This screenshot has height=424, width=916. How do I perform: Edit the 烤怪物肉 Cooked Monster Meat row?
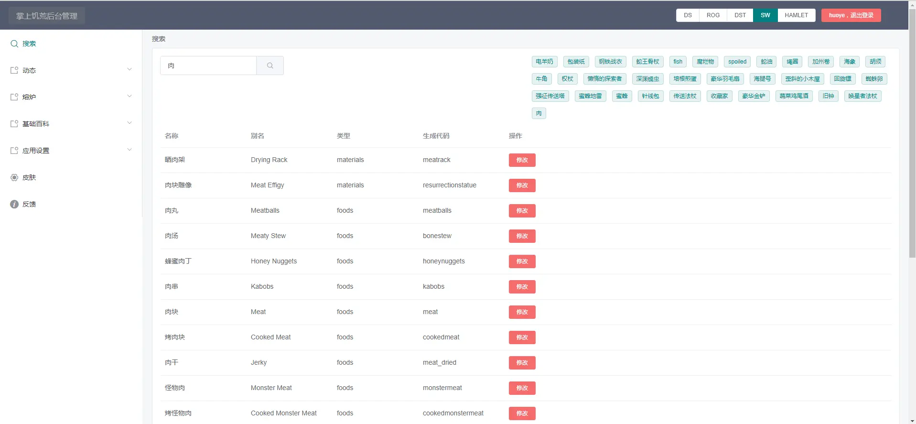tap(522, 413)
